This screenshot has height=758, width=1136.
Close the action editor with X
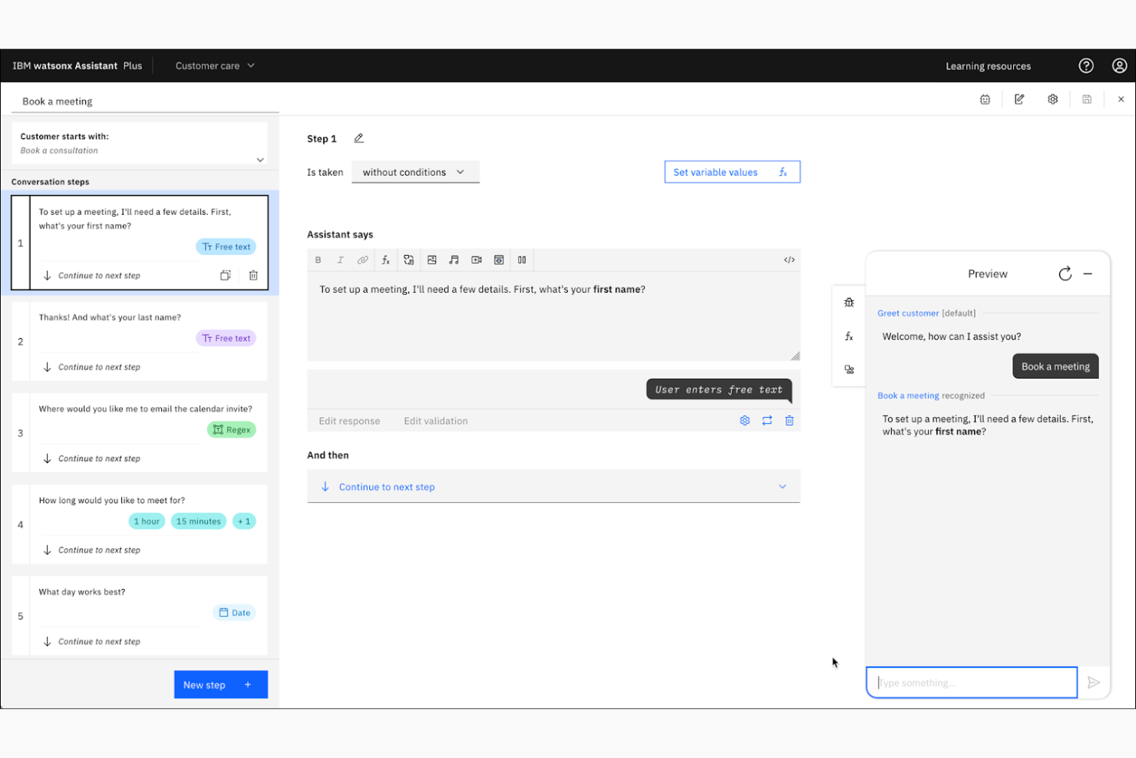pyautogui.click(x=1121, y=99)
